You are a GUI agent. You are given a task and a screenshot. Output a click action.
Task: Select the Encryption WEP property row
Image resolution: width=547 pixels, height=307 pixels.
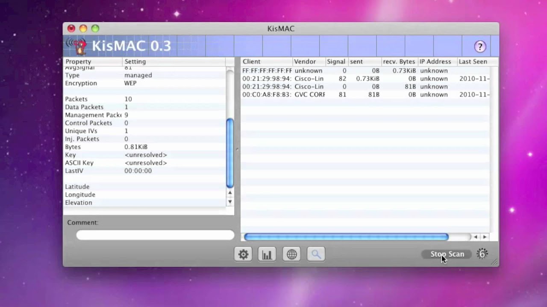point(144,83)
